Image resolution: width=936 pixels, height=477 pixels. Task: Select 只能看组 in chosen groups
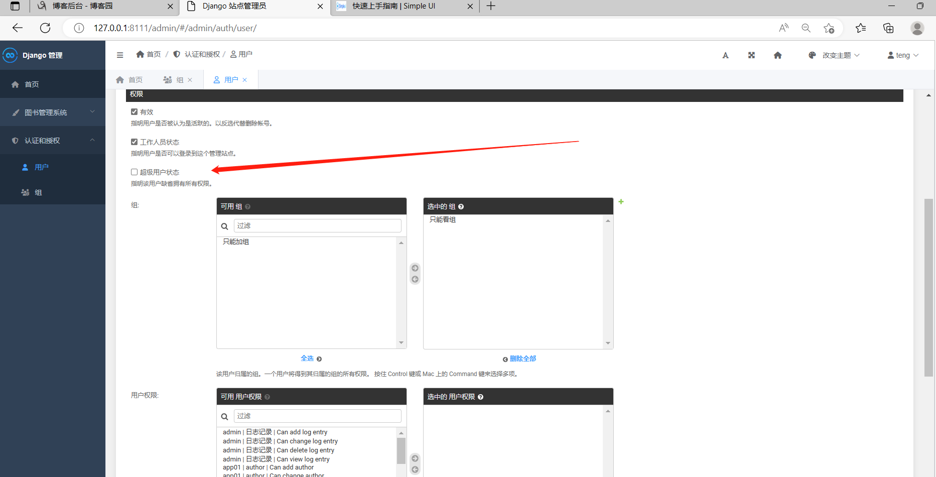(443, 219)
